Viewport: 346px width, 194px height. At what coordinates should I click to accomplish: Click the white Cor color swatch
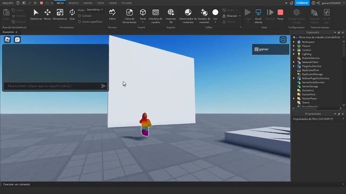coord(215,12)
